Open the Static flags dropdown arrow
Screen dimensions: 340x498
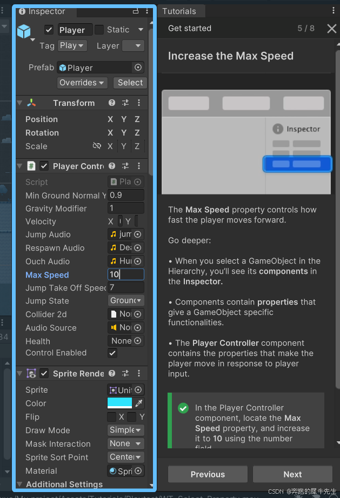click(141, 30)
